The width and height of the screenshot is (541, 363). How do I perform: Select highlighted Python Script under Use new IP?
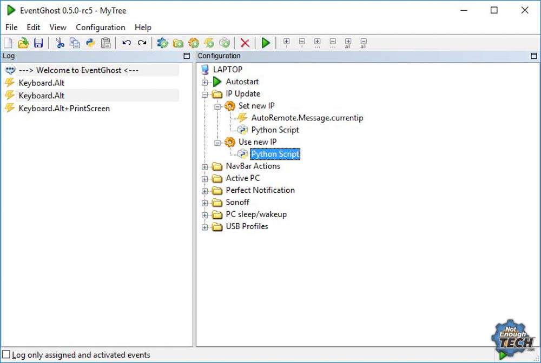click(x=275, y=154)
